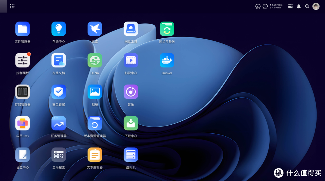This screenshot has width=325, height=181.
Task: Launch the 在线文档 online documents app
Action: pos(59,60)
